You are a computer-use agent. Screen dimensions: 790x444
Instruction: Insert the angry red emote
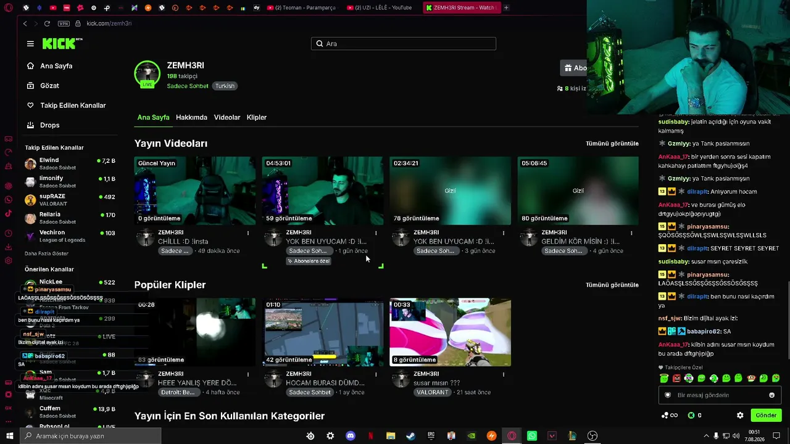point(676,378)
